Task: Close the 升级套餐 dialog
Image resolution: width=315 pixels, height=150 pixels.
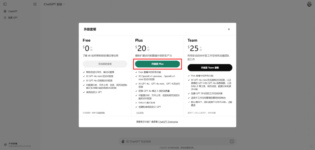Action: pyautogui.click(x=229, y=29)
